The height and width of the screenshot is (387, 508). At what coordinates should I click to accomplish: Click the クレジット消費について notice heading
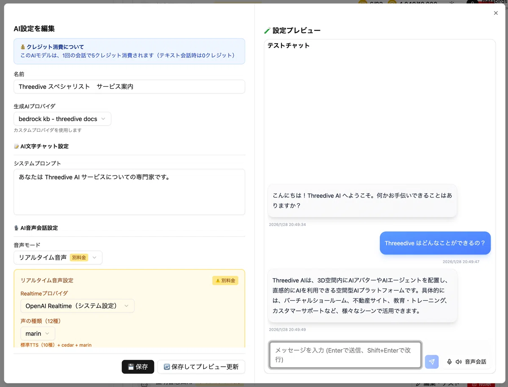[x=52, y=47]
